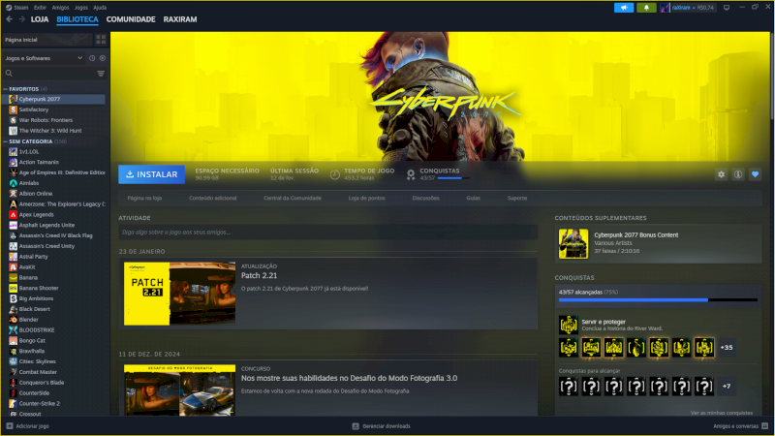Show game info icon

(x=738, y=174)
